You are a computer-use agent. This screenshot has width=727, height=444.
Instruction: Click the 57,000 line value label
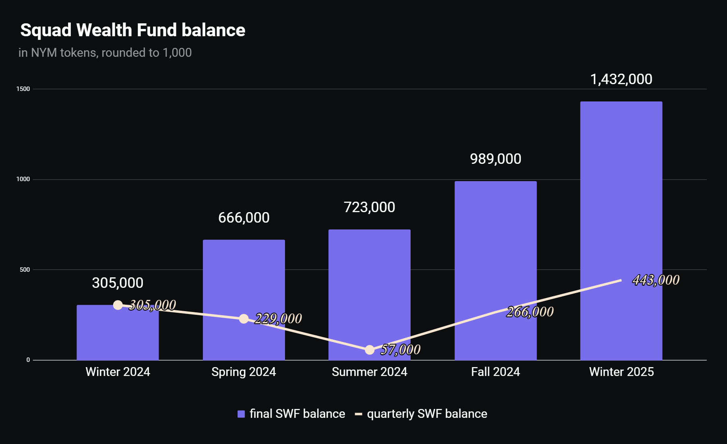pos(401,350)
